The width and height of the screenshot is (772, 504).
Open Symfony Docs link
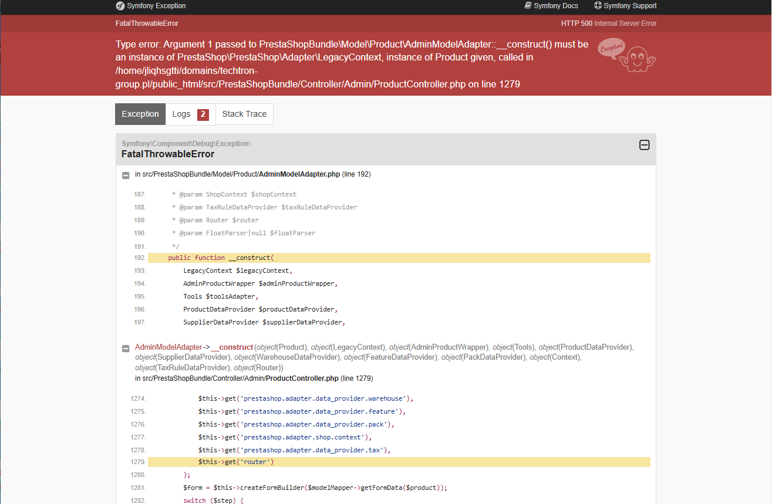pos(555,6)
